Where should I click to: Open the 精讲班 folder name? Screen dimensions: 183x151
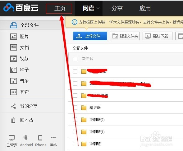pos(95,108)
